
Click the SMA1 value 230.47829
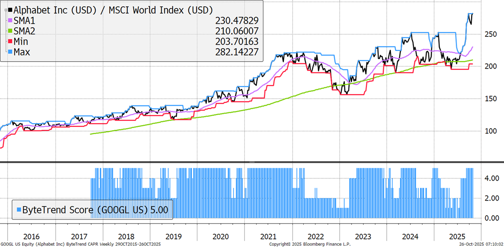[236, 20]
